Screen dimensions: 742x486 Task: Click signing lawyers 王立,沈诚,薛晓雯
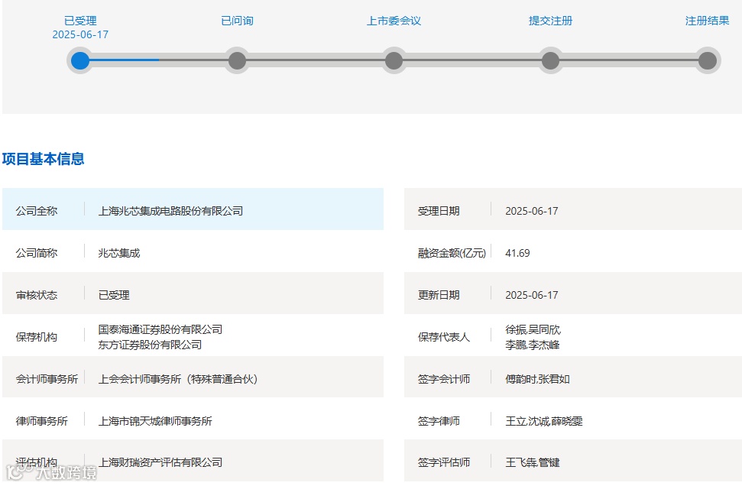pyautogui.click(x=544, y=421)
